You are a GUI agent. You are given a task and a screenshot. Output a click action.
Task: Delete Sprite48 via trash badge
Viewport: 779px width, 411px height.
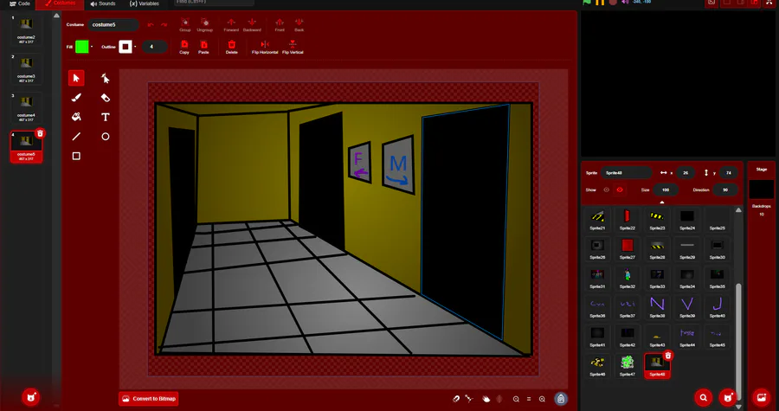[x=668, y=356]
